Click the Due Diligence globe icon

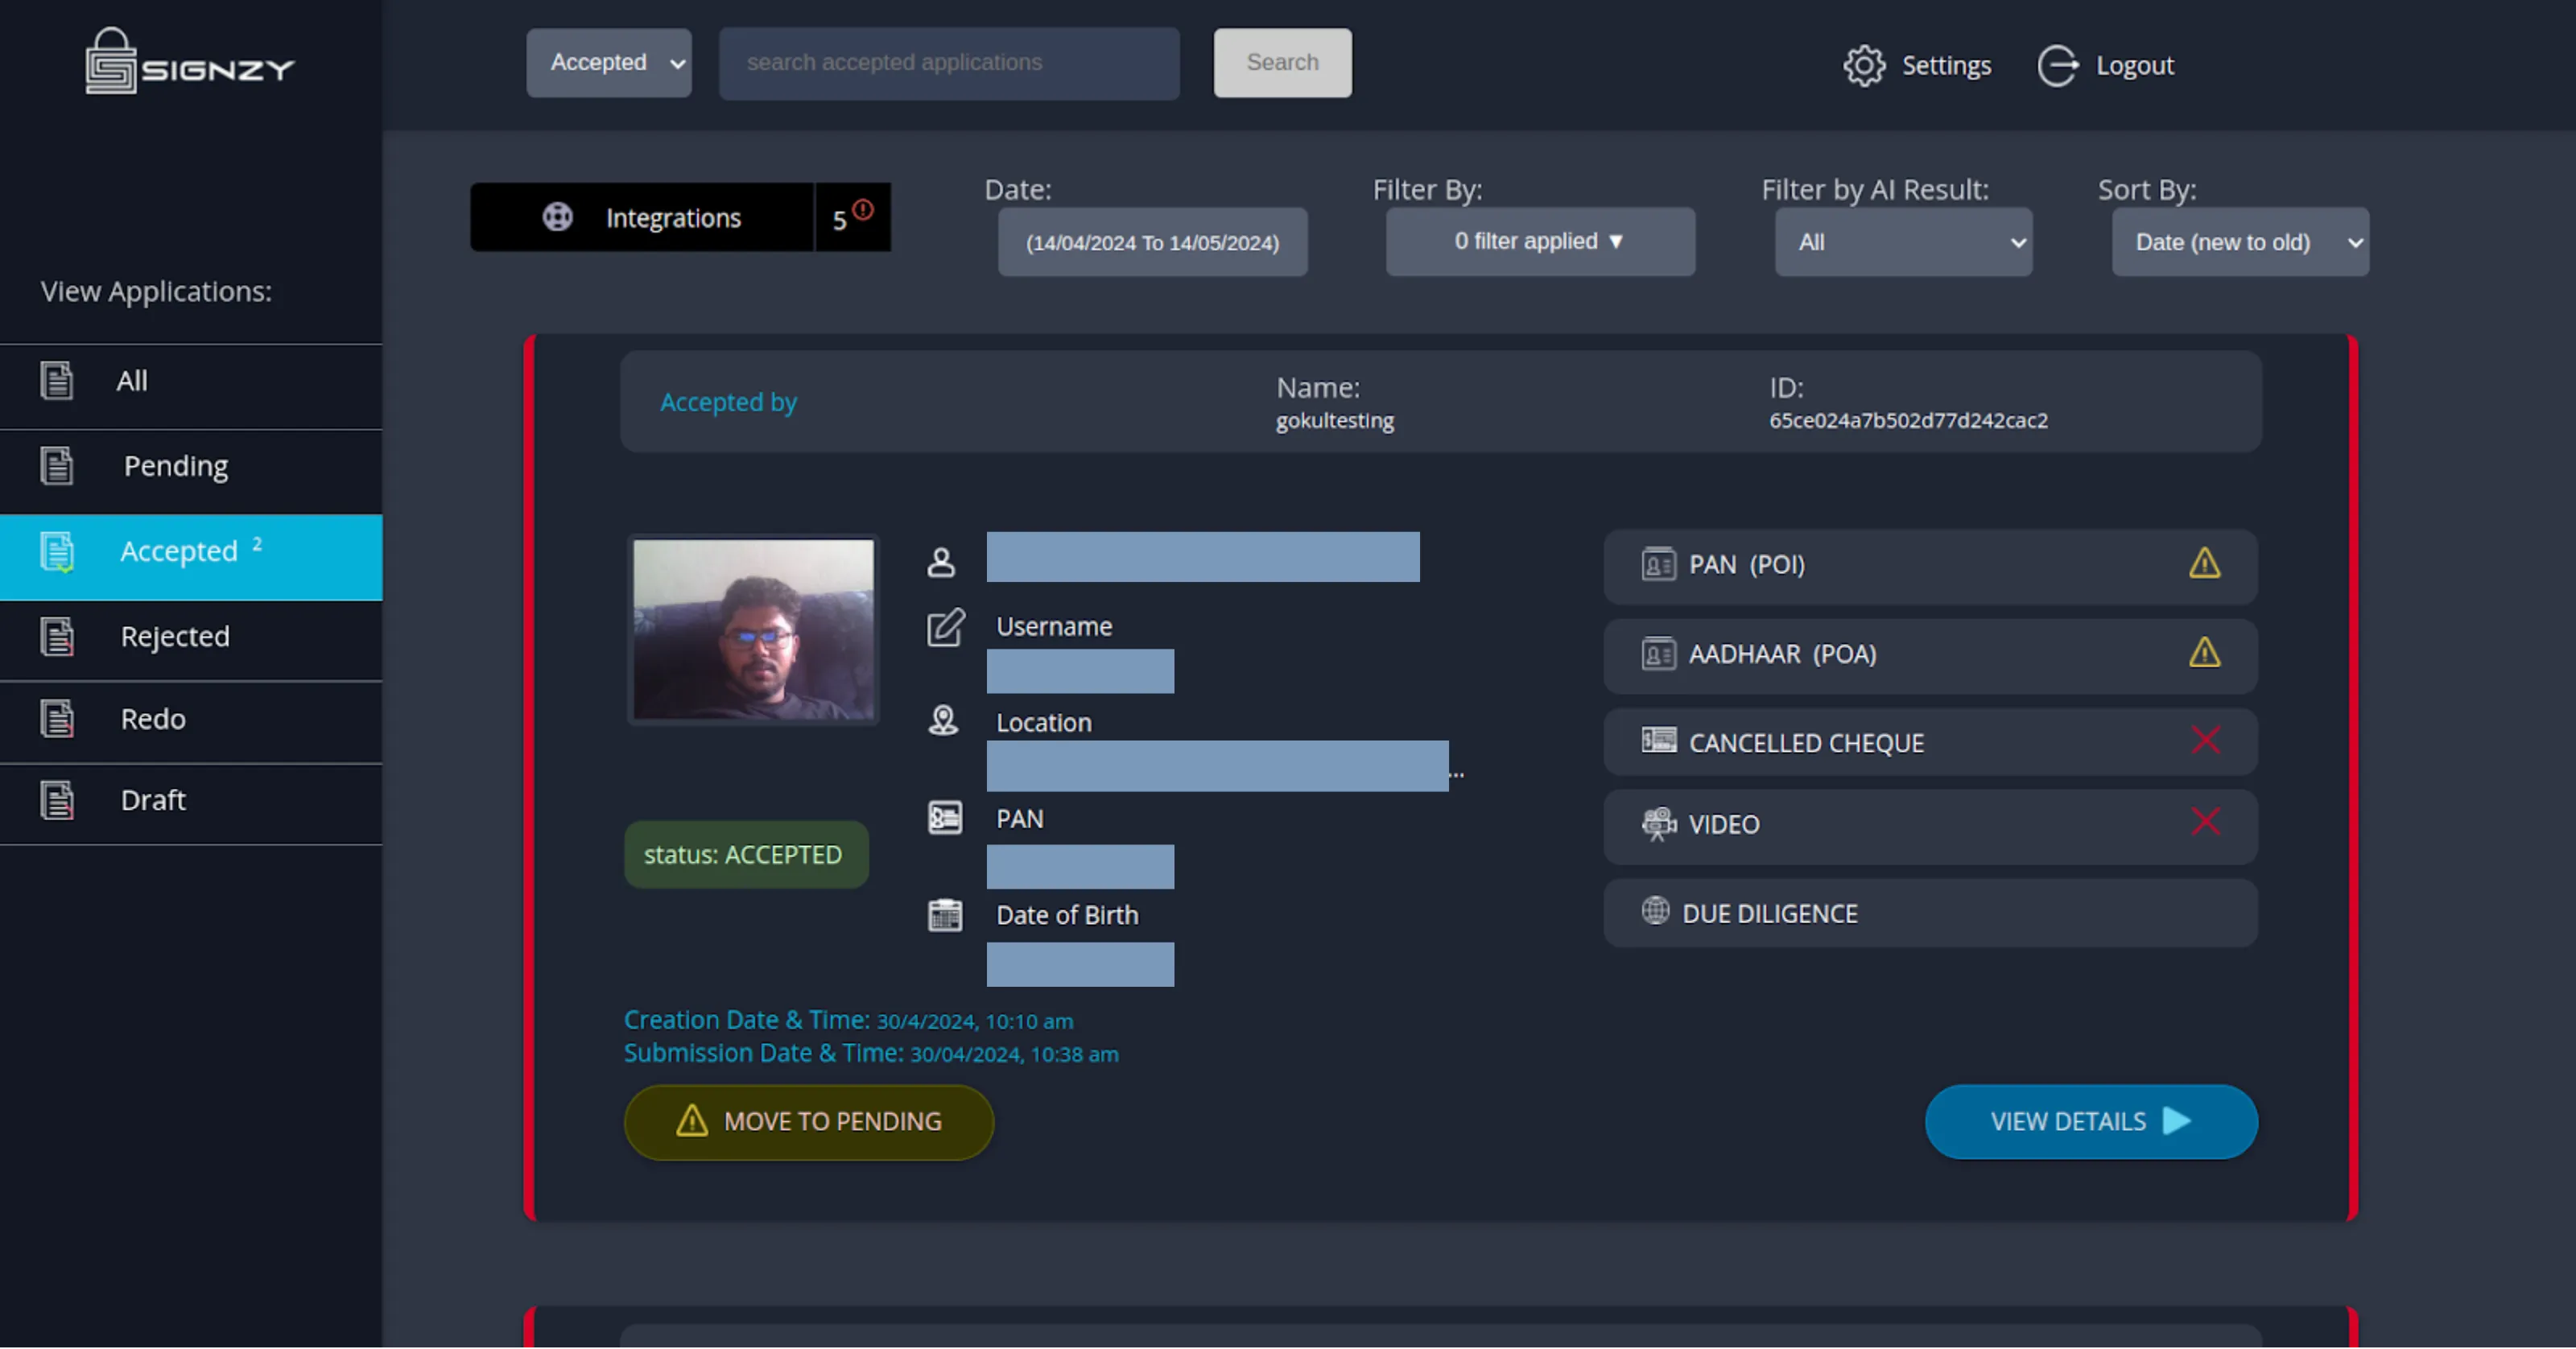pyautogui.click(x=1656, y=911)
